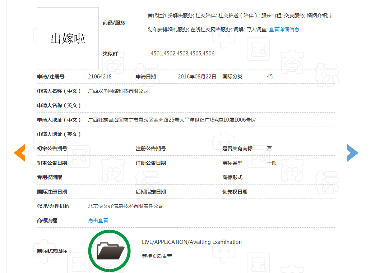Click 点击查看 beside 商标流程
The width and height of the screenshot is (375, 273).
pos(97,220)
